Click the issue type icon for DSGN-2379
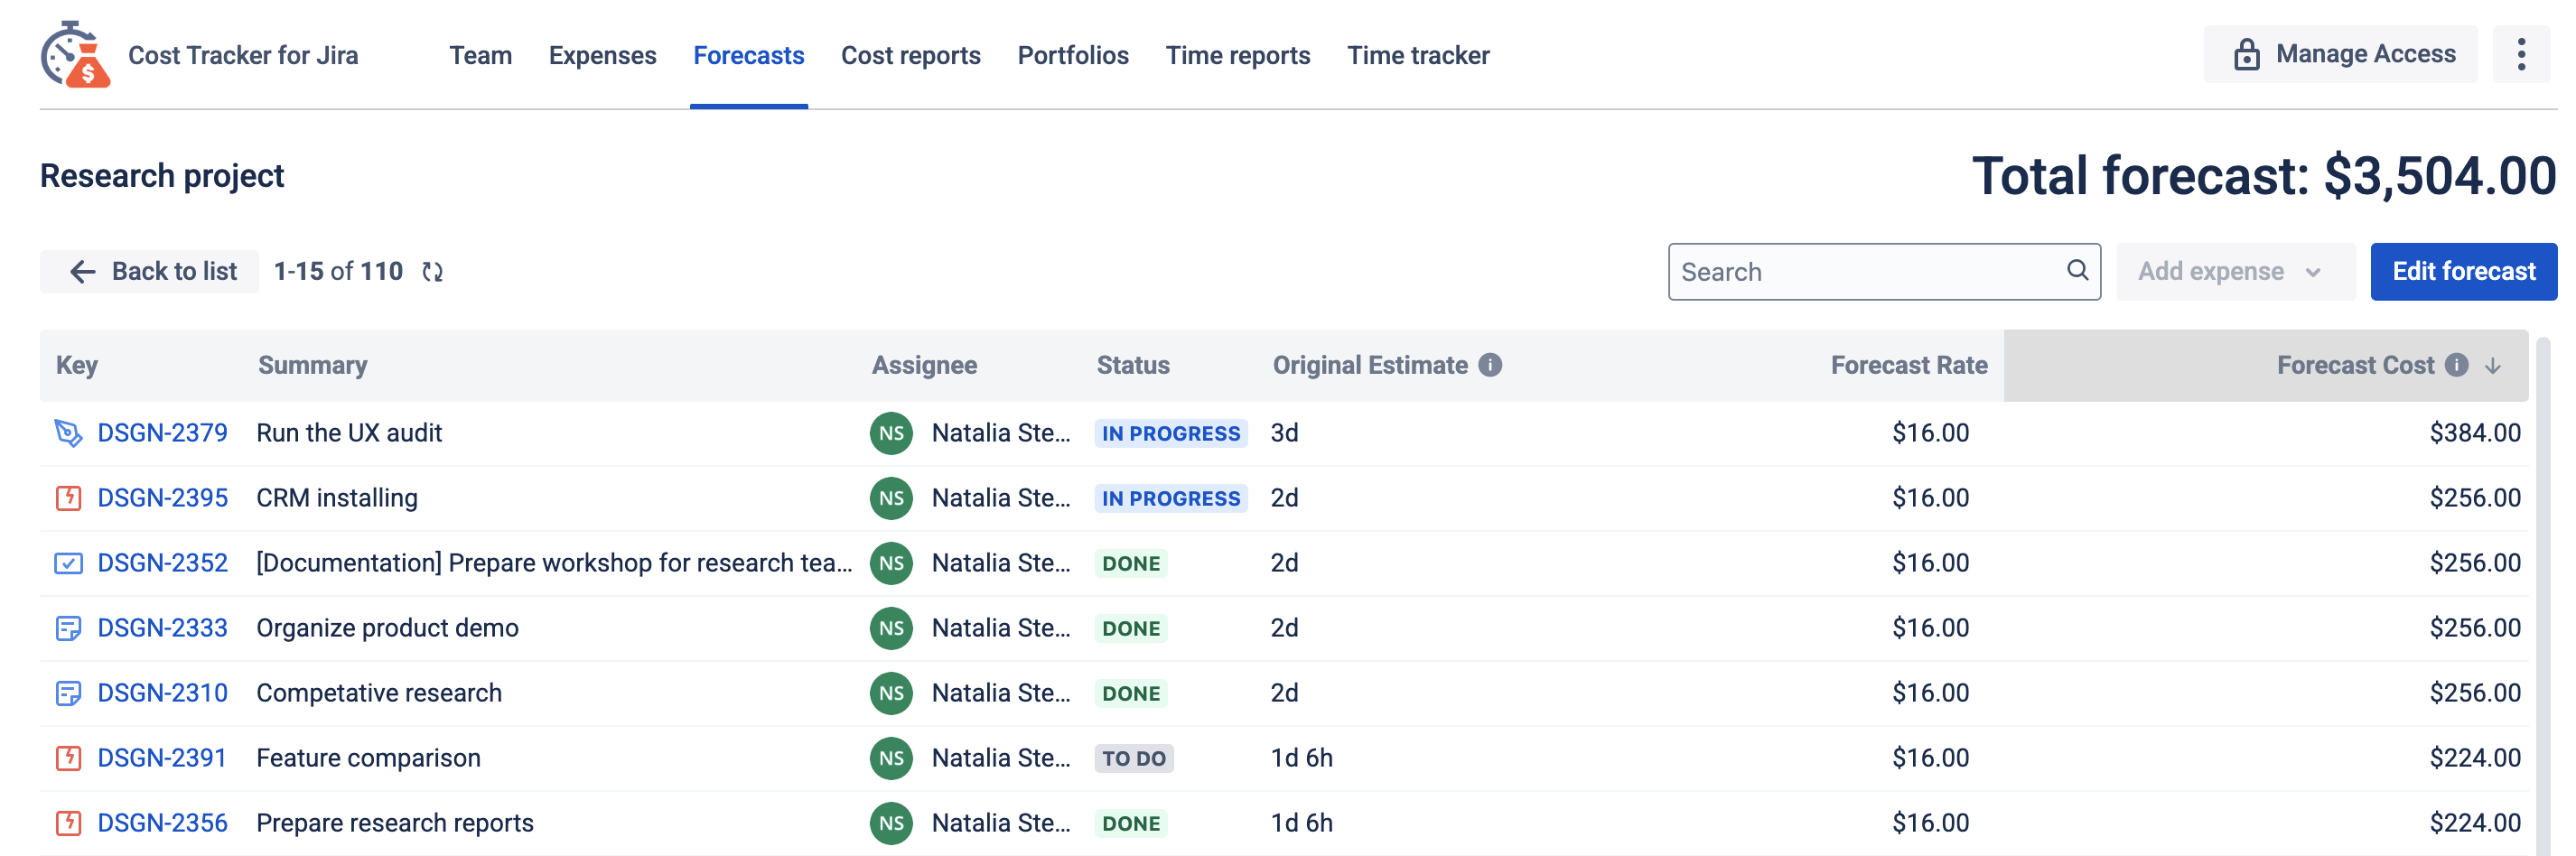 68,433
